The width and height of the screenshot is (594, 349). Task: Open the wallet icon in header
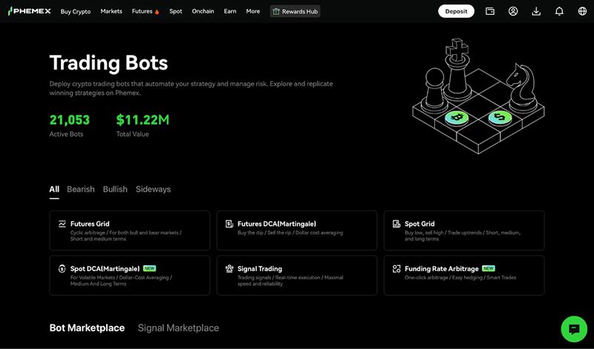coord(490,11)
